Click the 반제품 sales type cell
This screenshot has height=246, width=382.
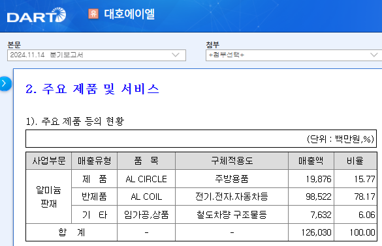tap(94, 197)
